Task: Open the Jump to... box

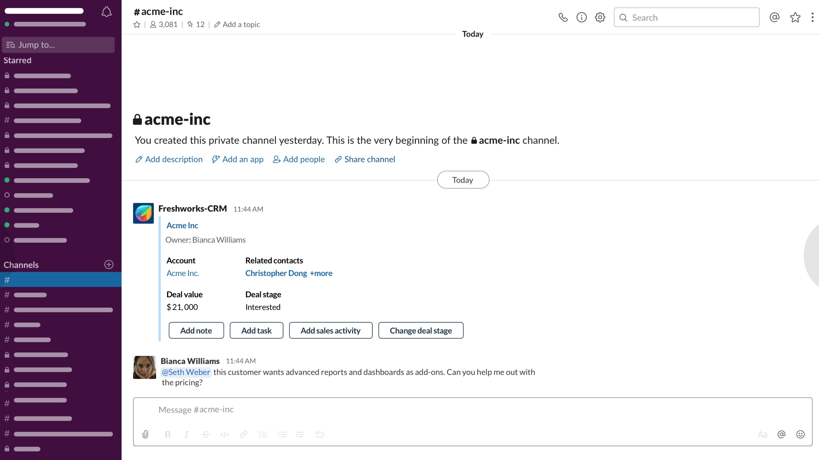Action: (58, 45)
